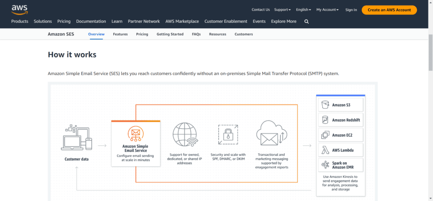The height and width of the screenshot is (201, 433).
Task: Open the Events menu
Action: (259, 21)
